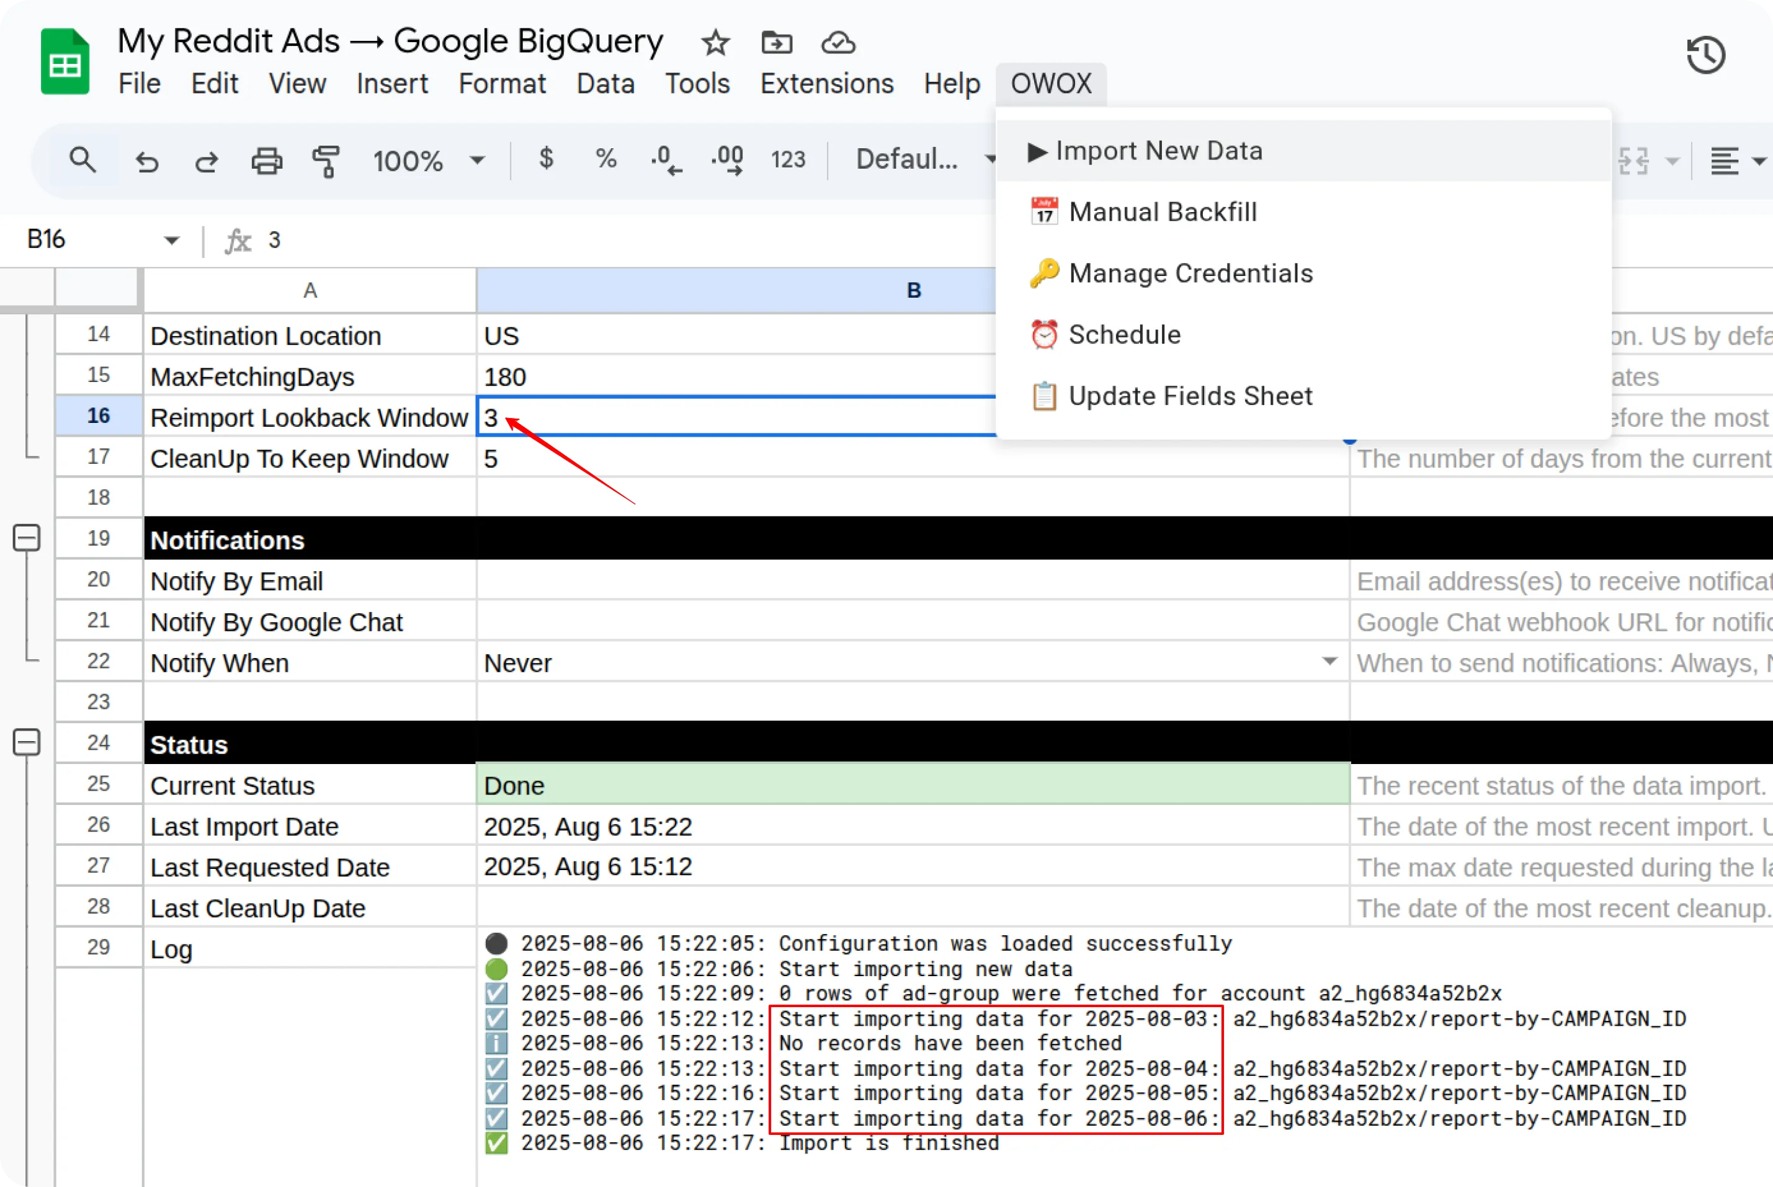Collapse the Status row group
The image size is (1773, 1187).
(27, 742)
